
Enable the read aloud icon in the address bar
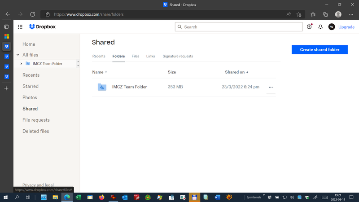pyautogui.click(x=289, y=14)
